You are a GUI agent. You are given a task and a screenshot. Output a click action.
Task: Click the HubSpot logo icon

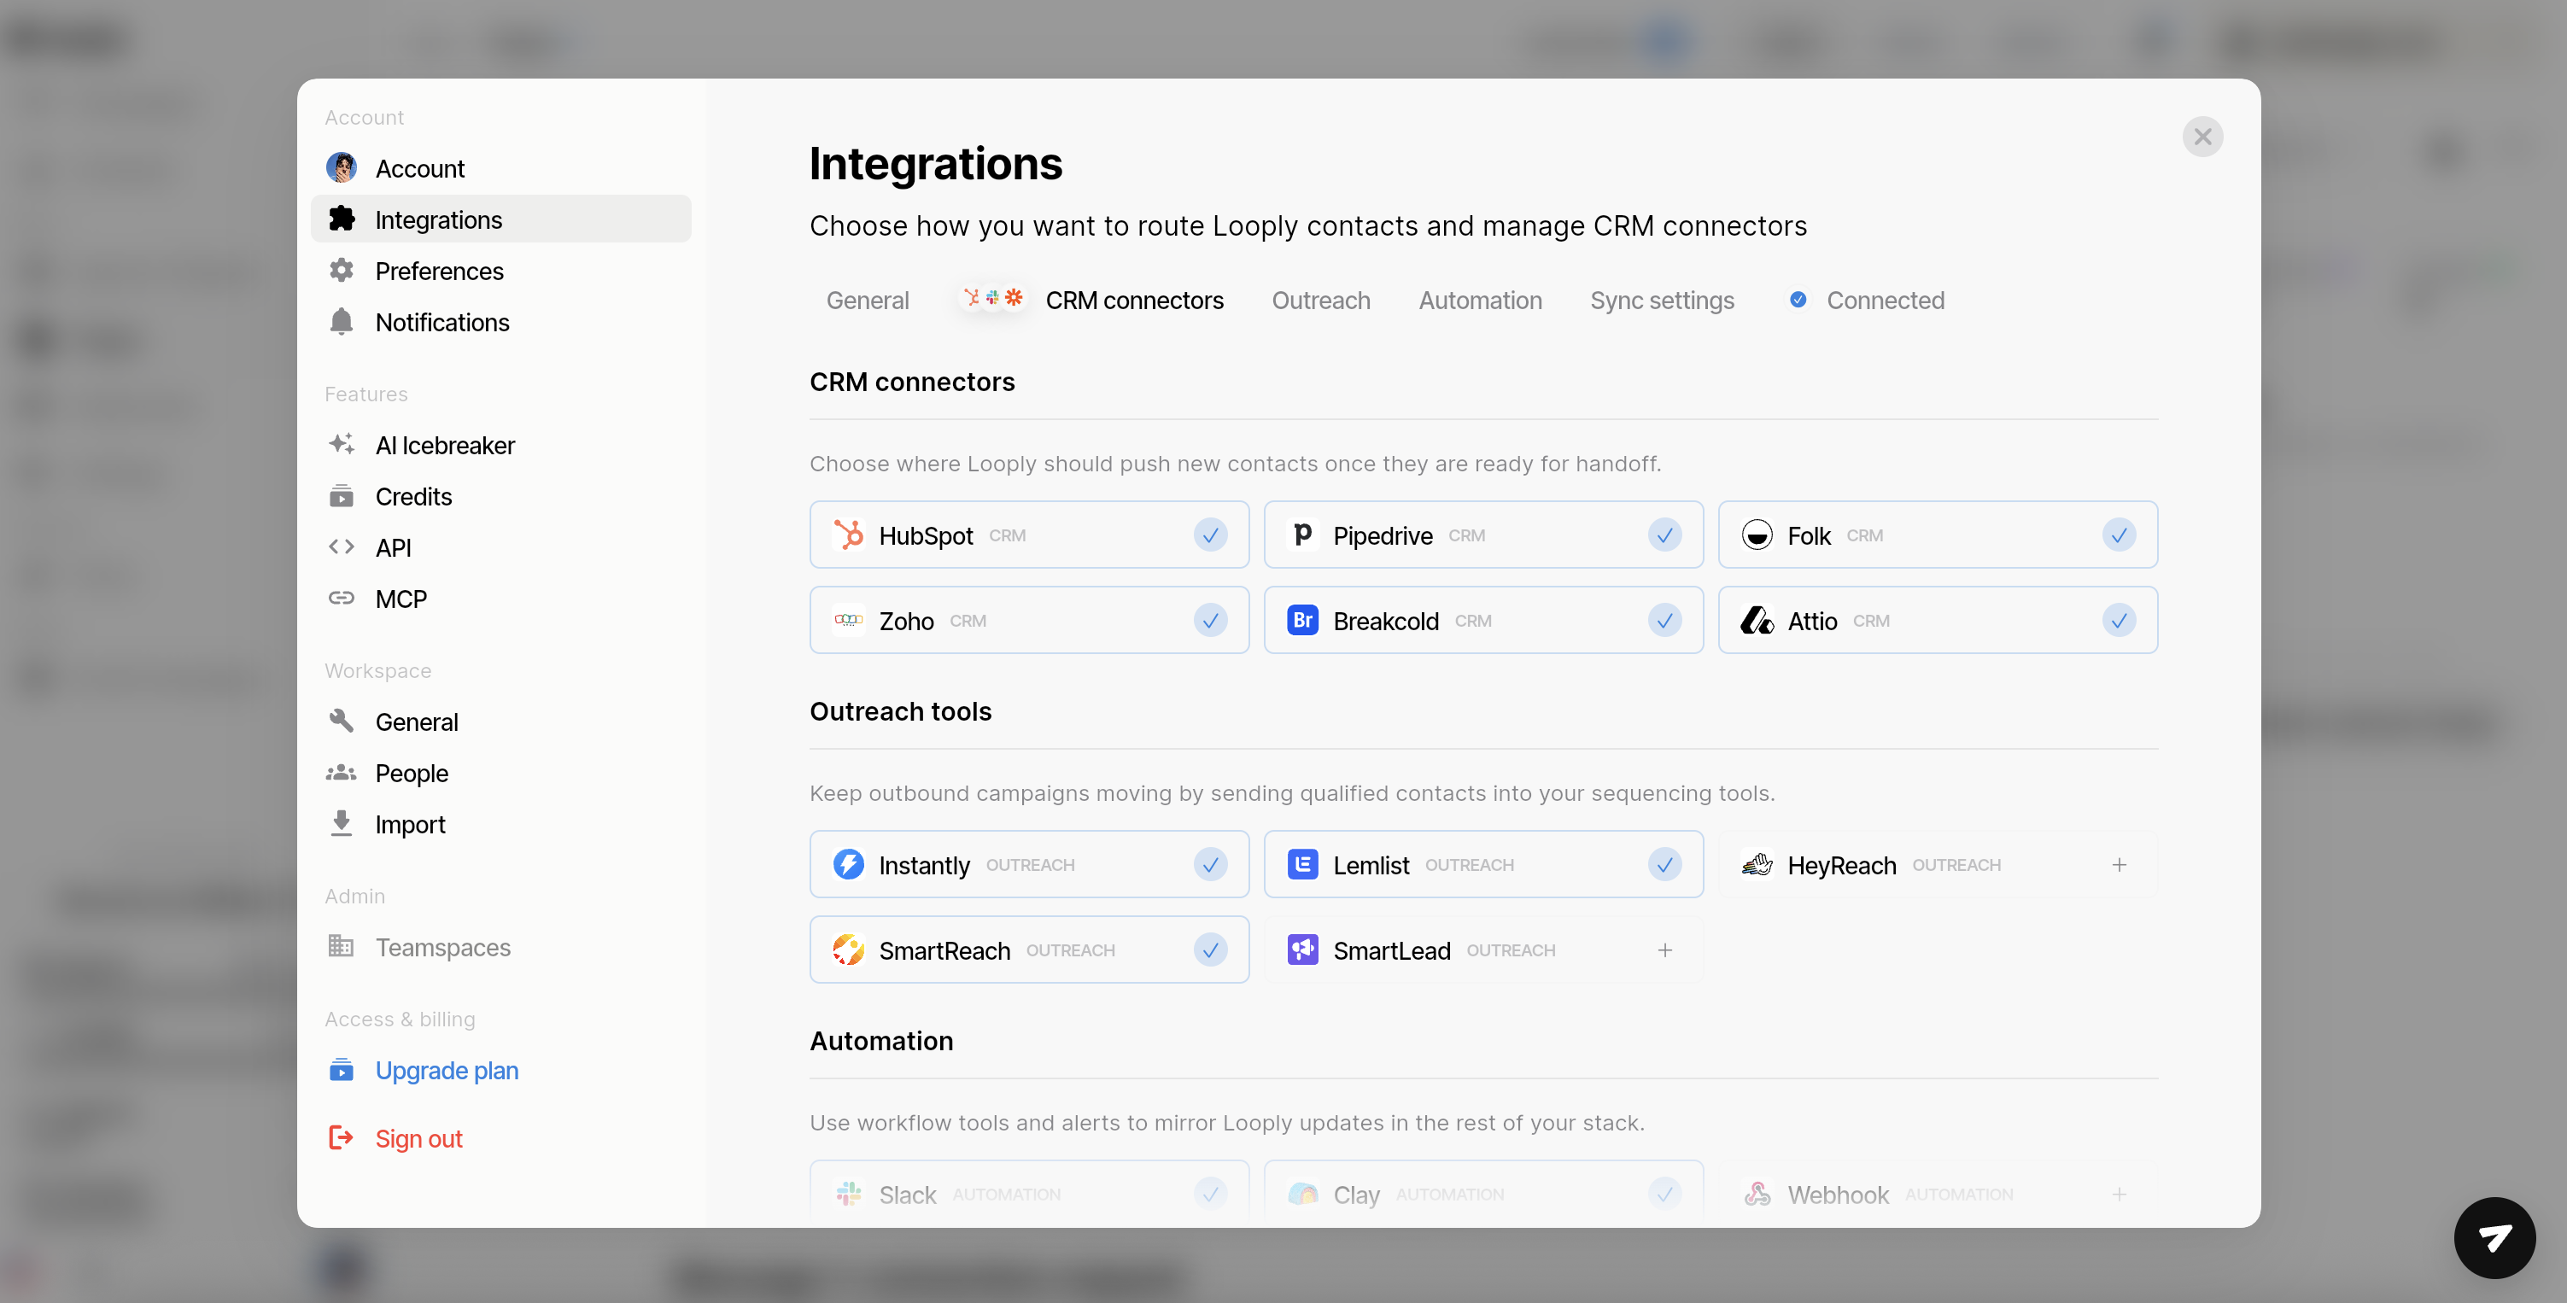tap(848, 535)
